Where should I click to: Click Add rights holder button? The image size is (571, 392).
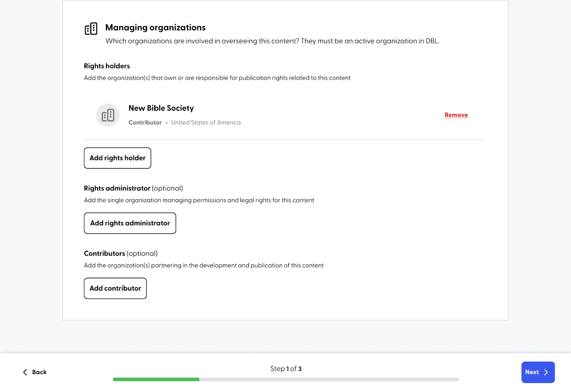(117, 158)
